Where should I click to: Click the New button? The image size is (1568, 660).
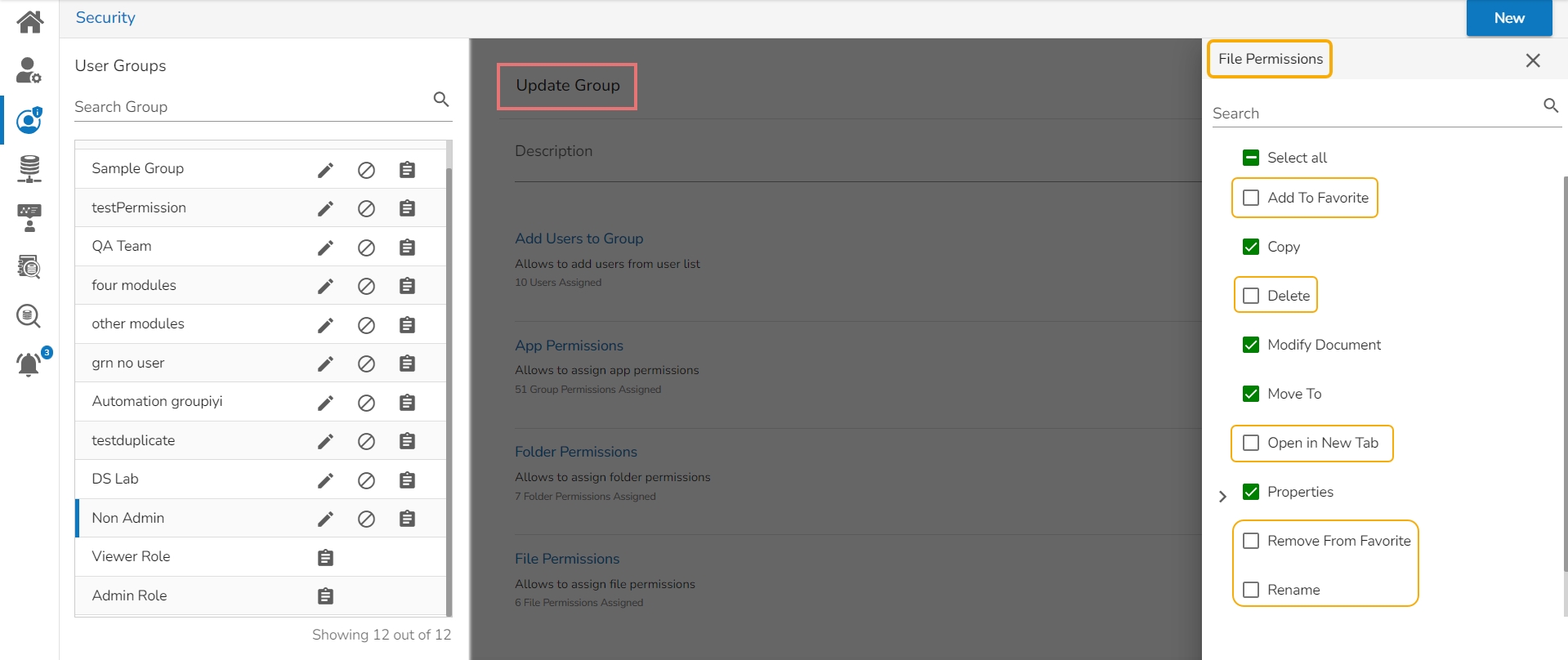1509,18
